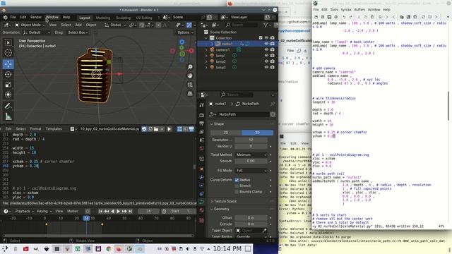Open Templates menu in text editor
The width and height of the screenshot is (452, 254).
click(54, 129)
